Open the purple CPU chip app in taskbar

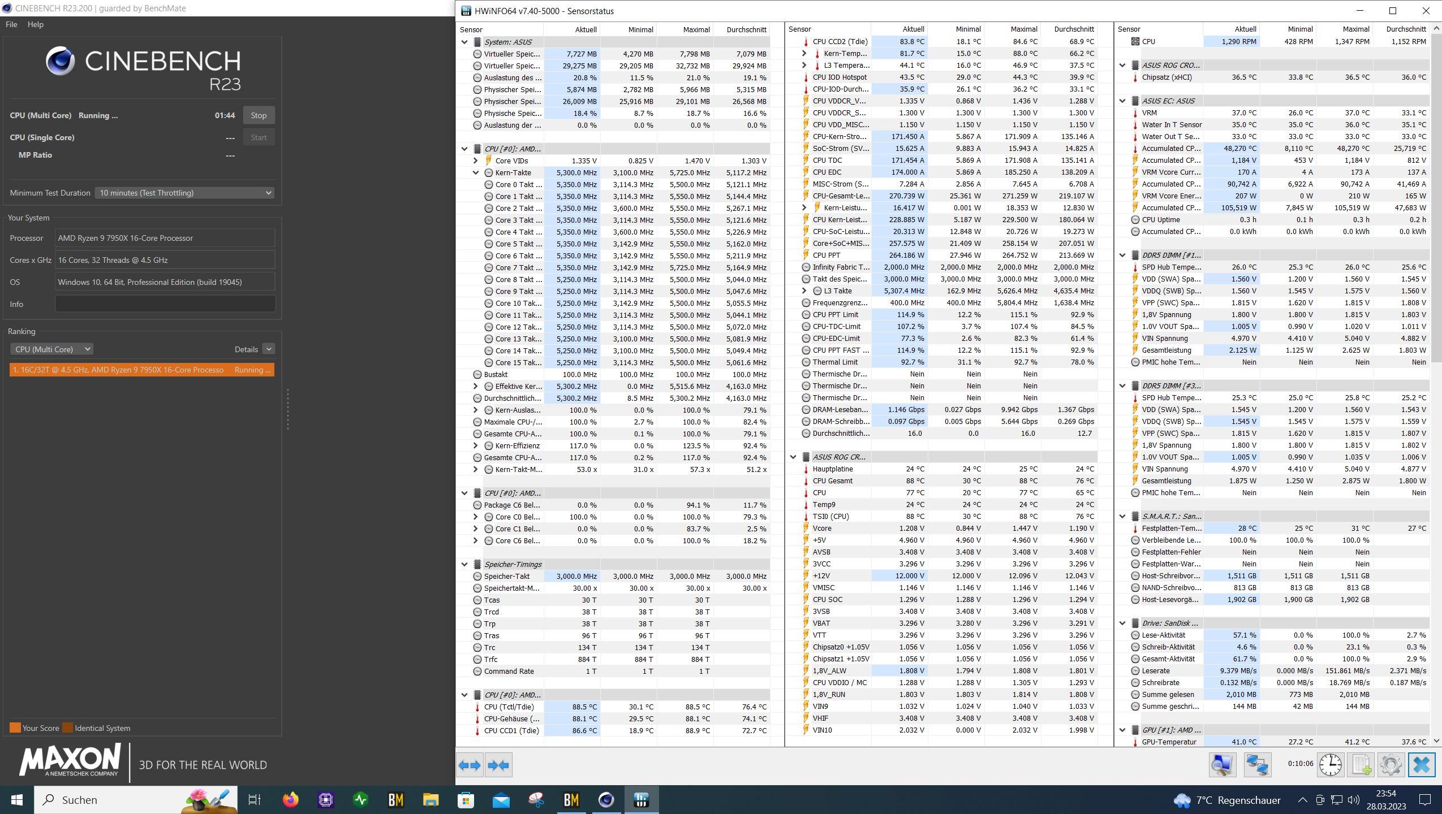pyautogui.click(x=325, y=799)
